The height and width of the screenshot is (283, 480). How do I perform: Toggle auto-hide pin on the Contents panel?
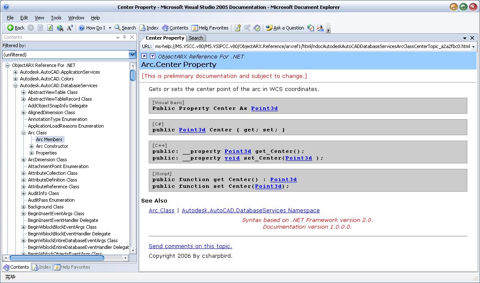125,37
